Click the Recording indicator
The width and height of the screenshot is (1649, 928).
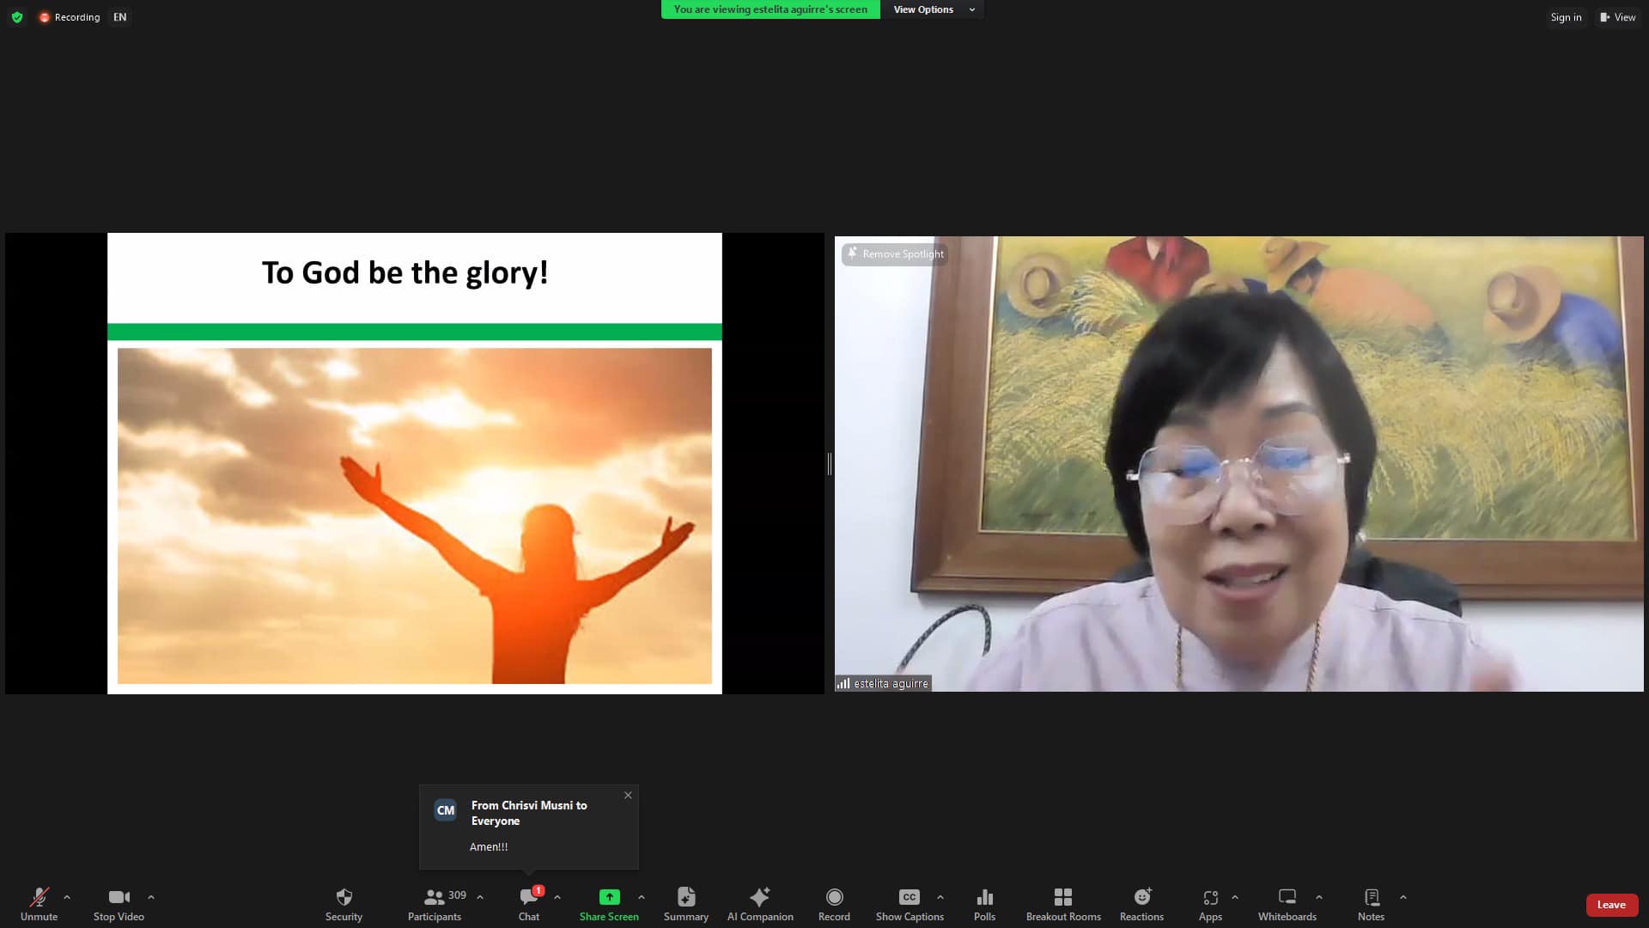(70, 17)
